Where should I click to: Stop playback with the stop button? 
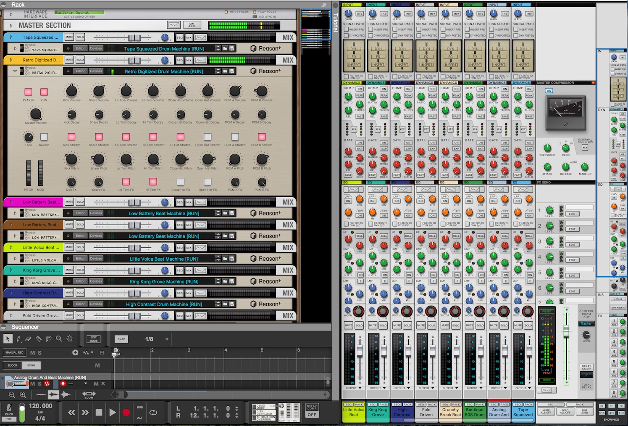99,413
